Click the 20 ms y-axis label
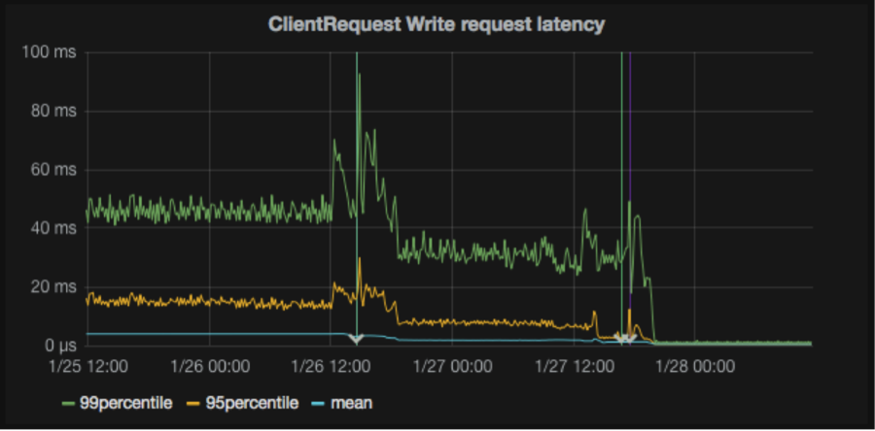The height and width of the screenshot is (431, 875). point(52,286)
